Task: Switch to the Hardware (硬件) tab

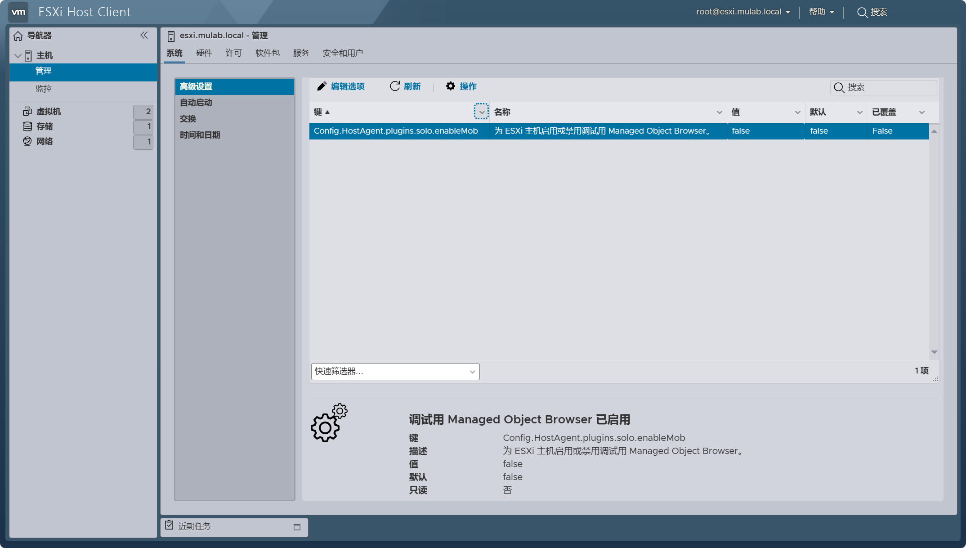Action: (x=204, y=53)
